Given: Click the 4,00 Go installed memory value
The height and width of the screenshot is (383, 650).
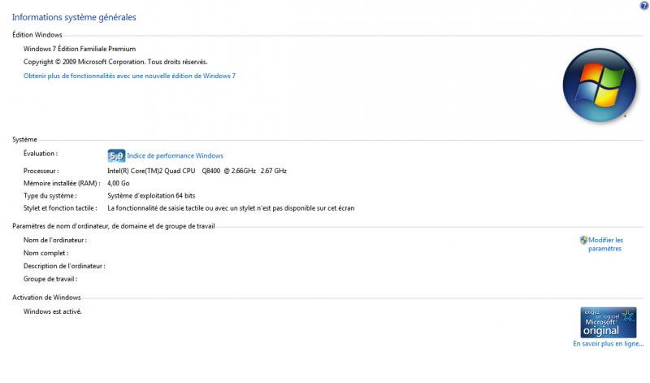Looking at the screenshot, I should pos(119,183).
